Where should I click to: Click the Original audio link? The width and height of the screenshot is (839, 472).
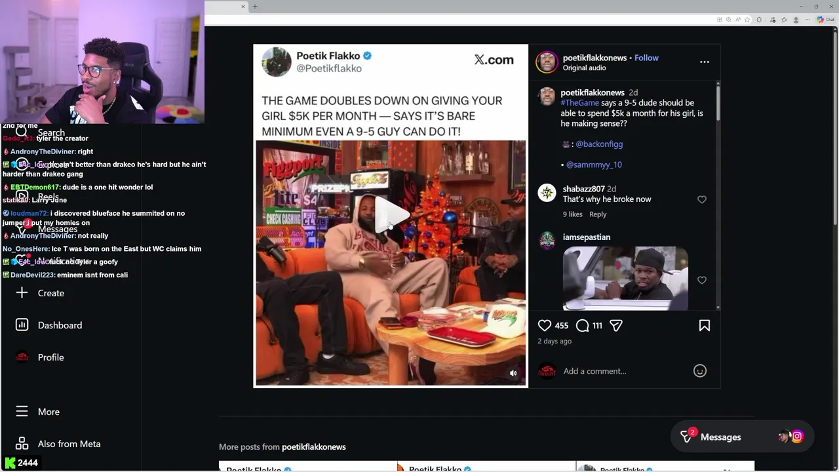coord(584,68)
